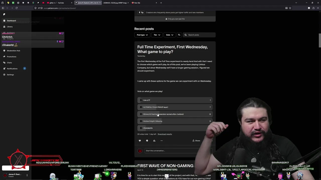The width and height of the screenshot is (321, 180).
Task: Click the Notifications badge showing 4
Action: pyautogui.click(x=25, y=68)
